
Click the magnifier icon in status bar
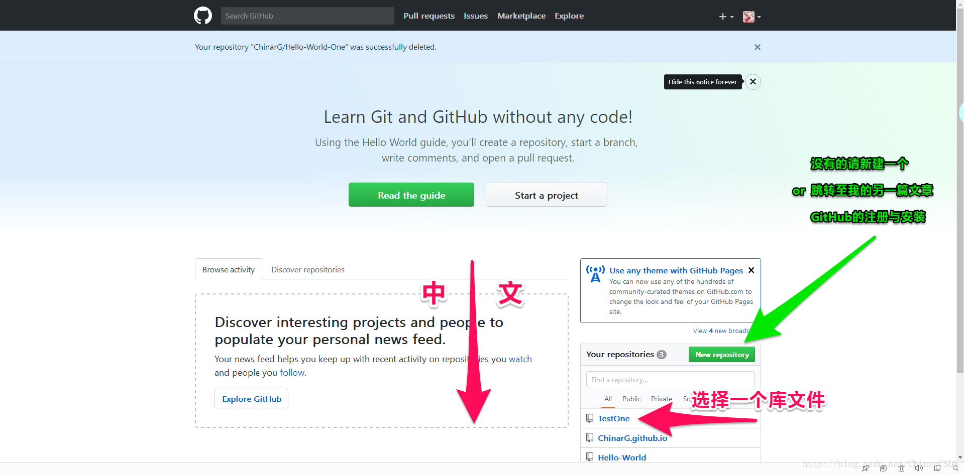click(x=955, y=468)
